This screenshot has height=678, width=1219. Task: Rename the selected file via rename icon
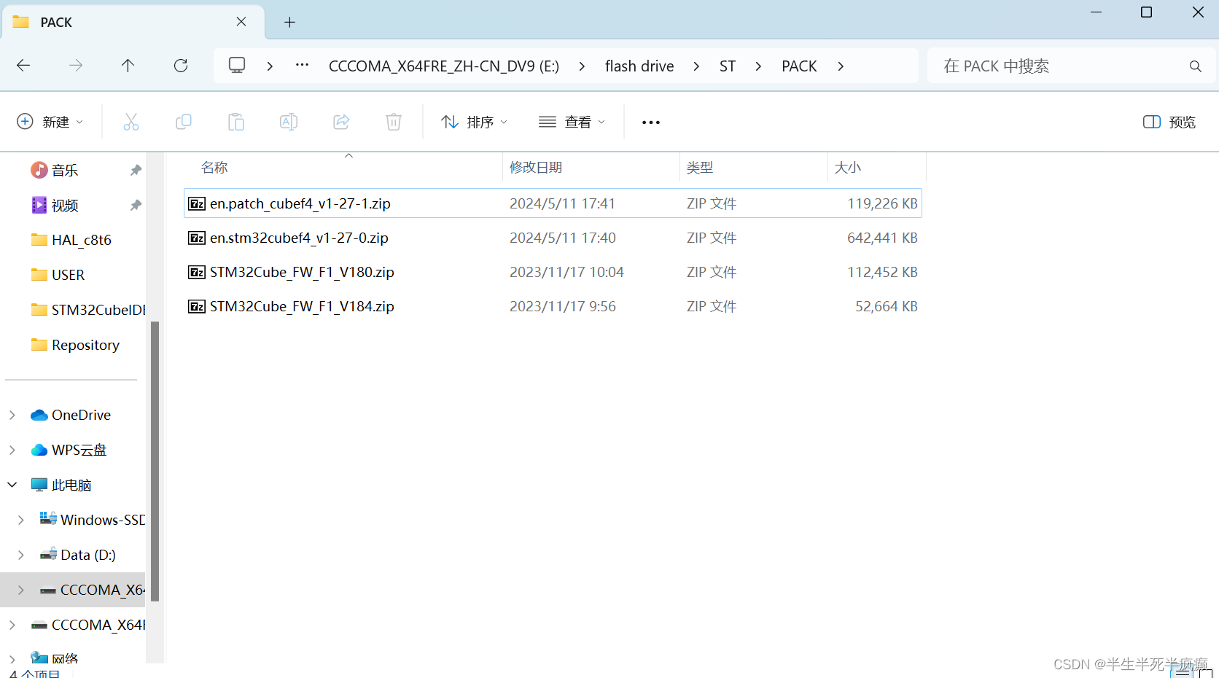[x=288, y=122]
